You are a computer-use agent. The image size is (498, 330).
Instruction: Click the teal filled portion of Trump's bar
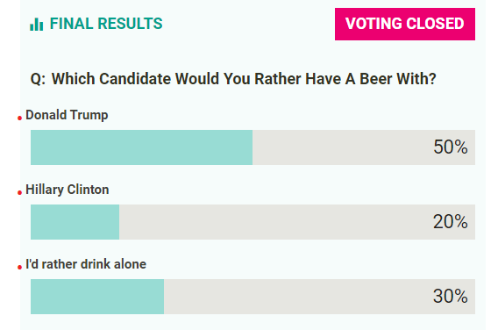142,147
